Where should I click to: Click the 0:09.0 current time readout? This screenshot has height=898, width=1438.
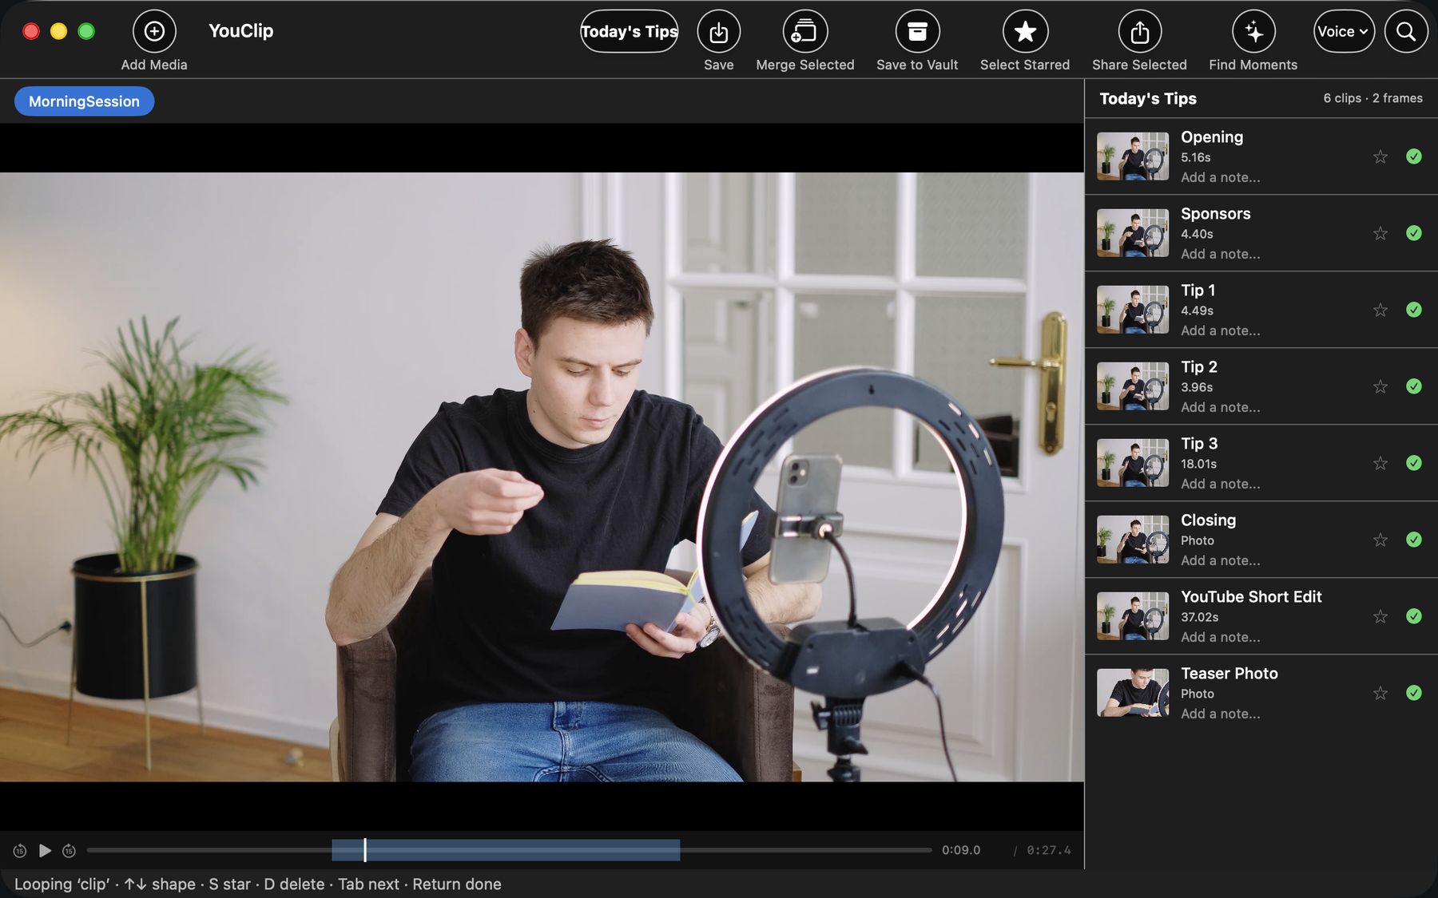pos(961,850)
